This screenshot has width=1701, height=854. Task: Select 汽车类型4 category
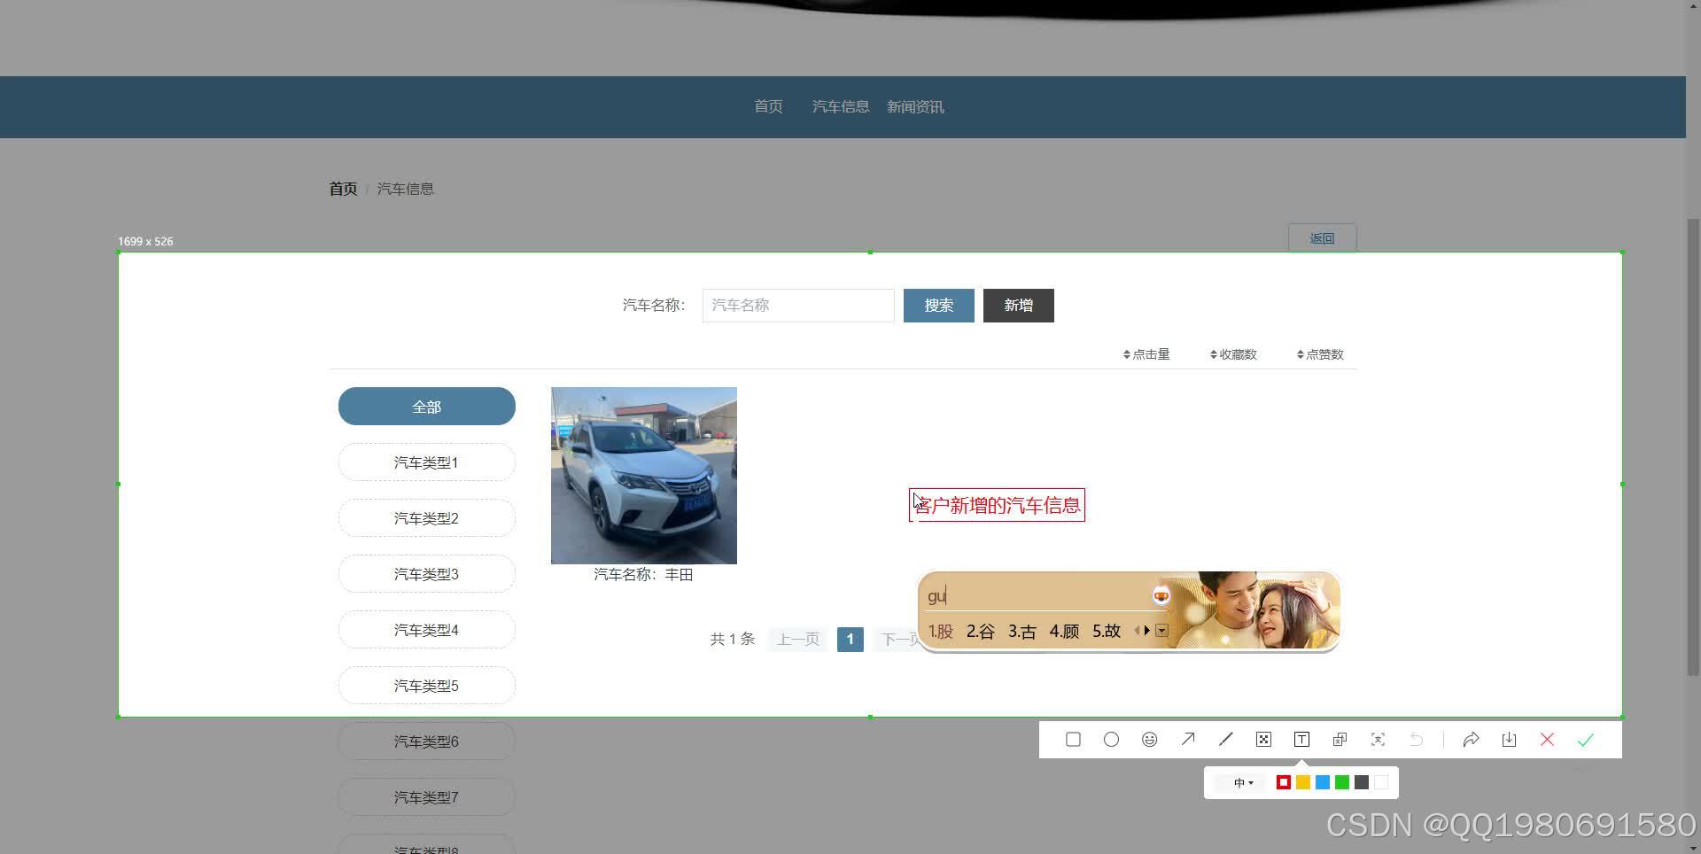tap(426, 630)
